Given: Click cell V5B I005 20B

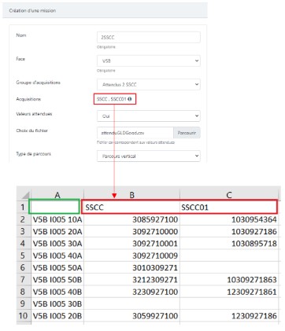Looking at the screenshot, I should pyautogui.click(x=57, y=316).
